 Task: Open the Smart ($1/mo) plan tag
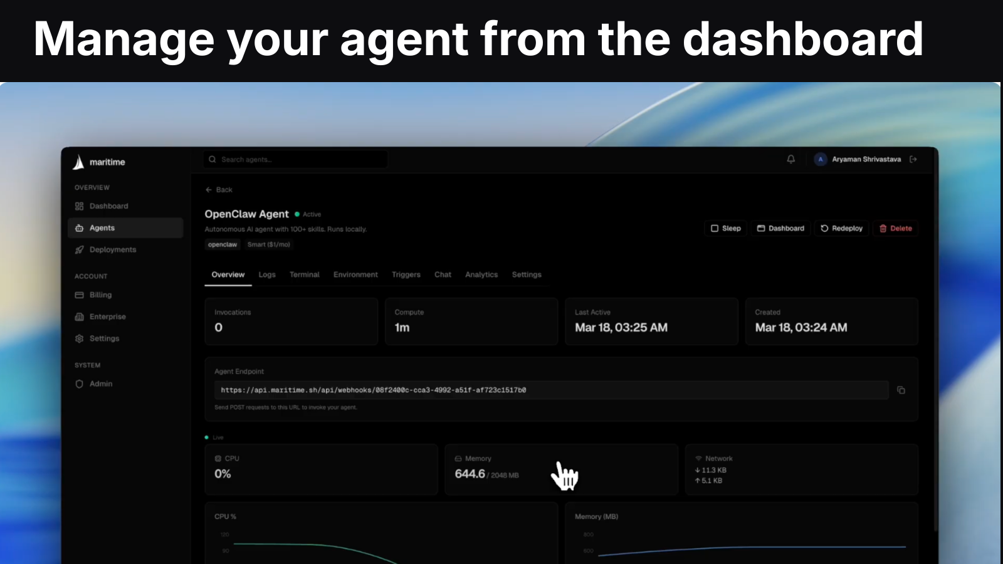[x=269, y=244]
